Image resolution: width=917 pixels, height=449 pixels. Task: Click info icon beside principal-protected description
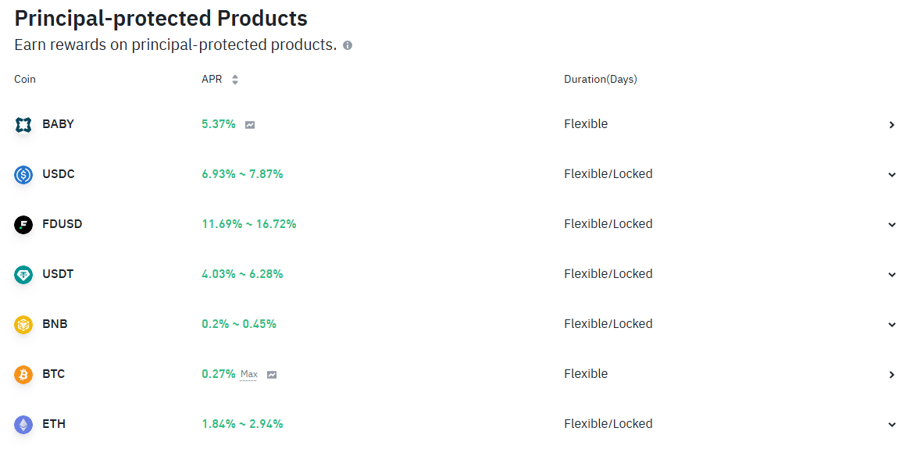(348, 45)
